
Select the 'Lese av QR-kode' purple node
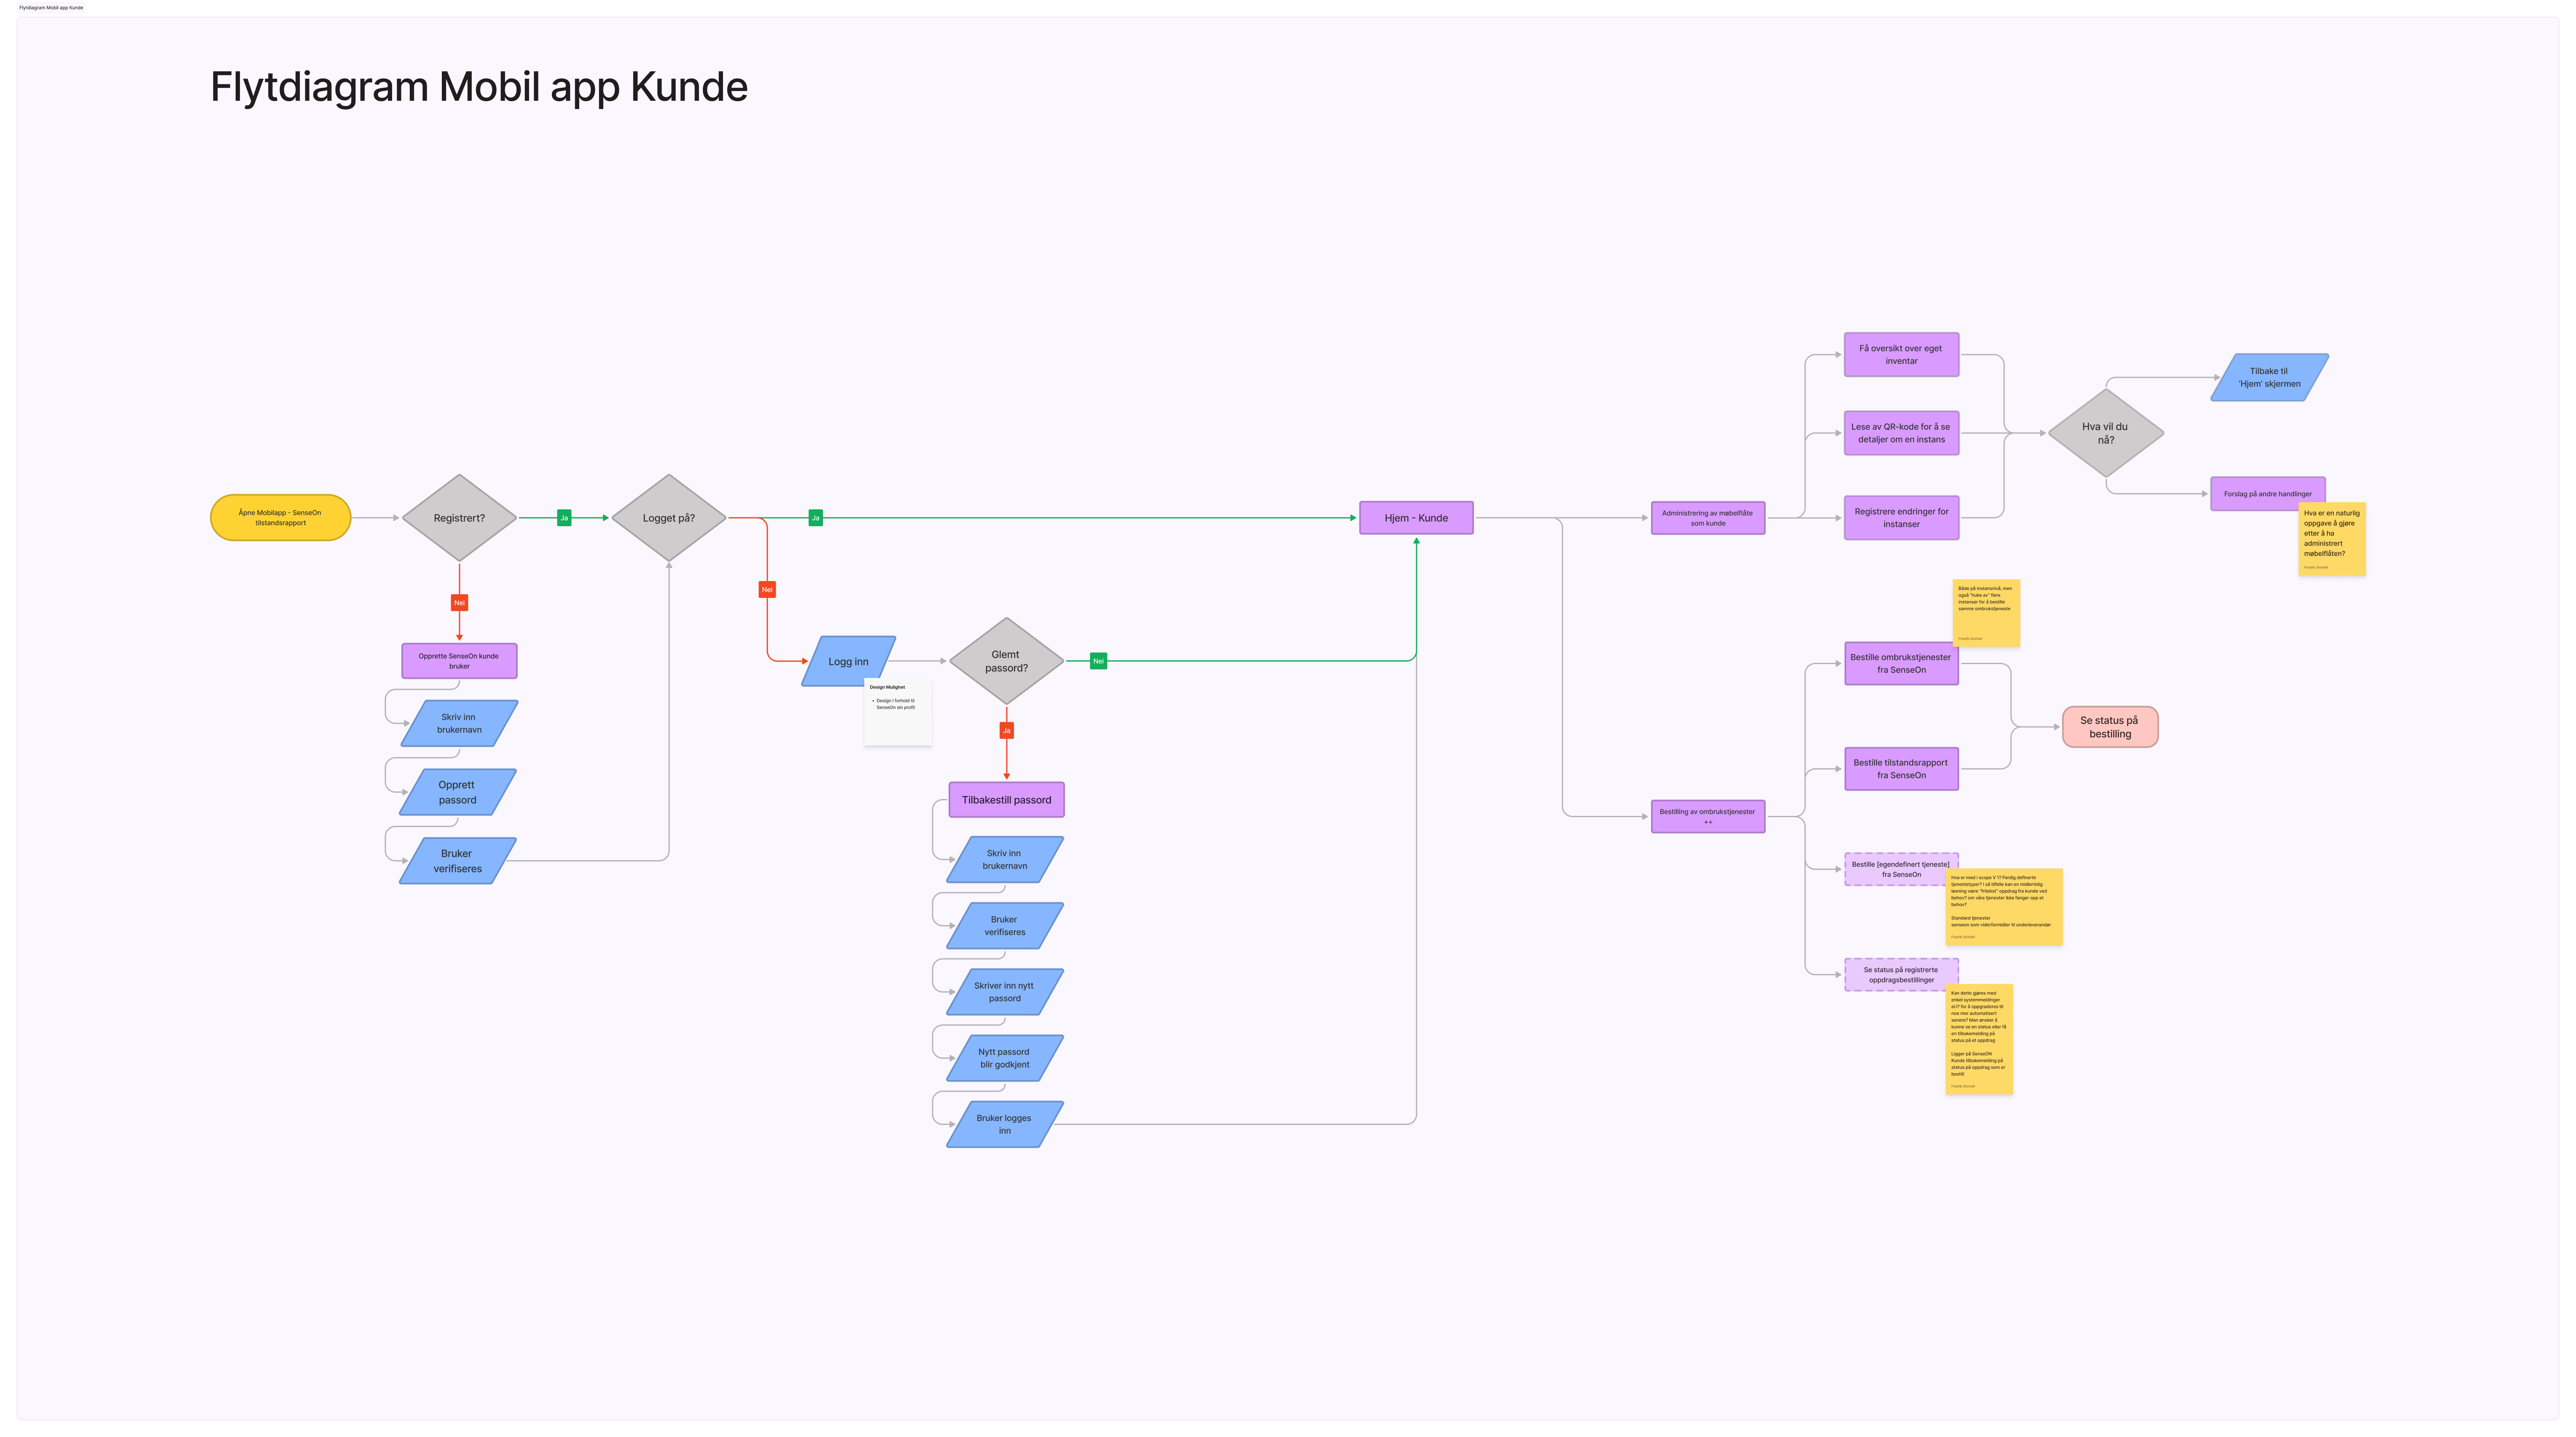click(x=1901, y=432)
